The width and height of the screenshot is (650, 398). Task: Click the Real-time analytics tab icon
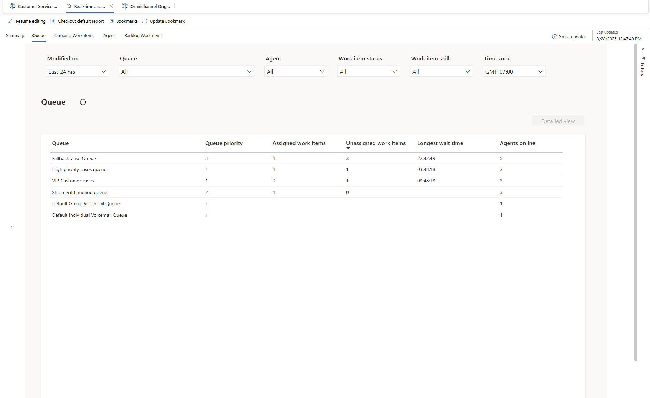tap(69, 6)
